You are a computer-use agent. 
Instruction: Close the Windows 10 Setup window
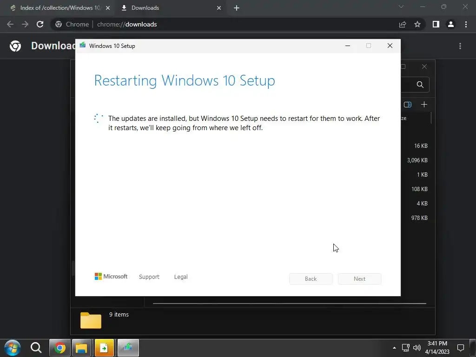pos(390,46)
